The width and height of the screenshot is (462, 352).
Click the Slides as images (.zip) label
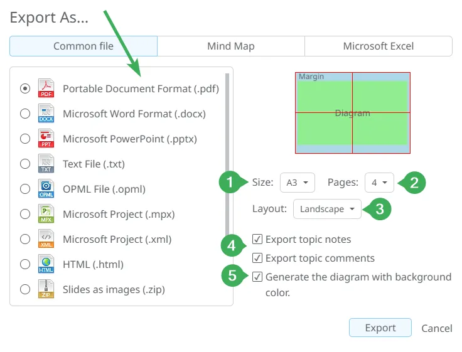coord(114,289)
